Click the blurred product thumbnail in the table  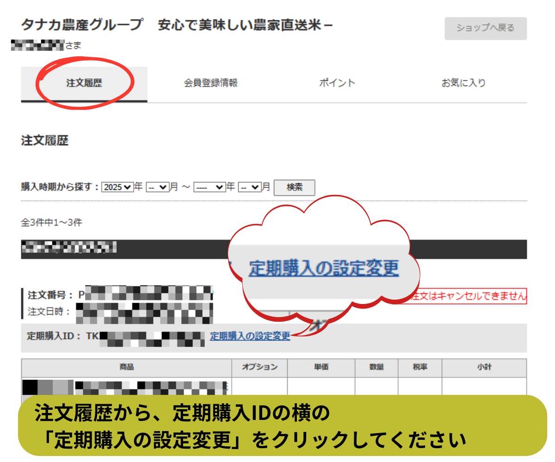click(x=47, y=387)
